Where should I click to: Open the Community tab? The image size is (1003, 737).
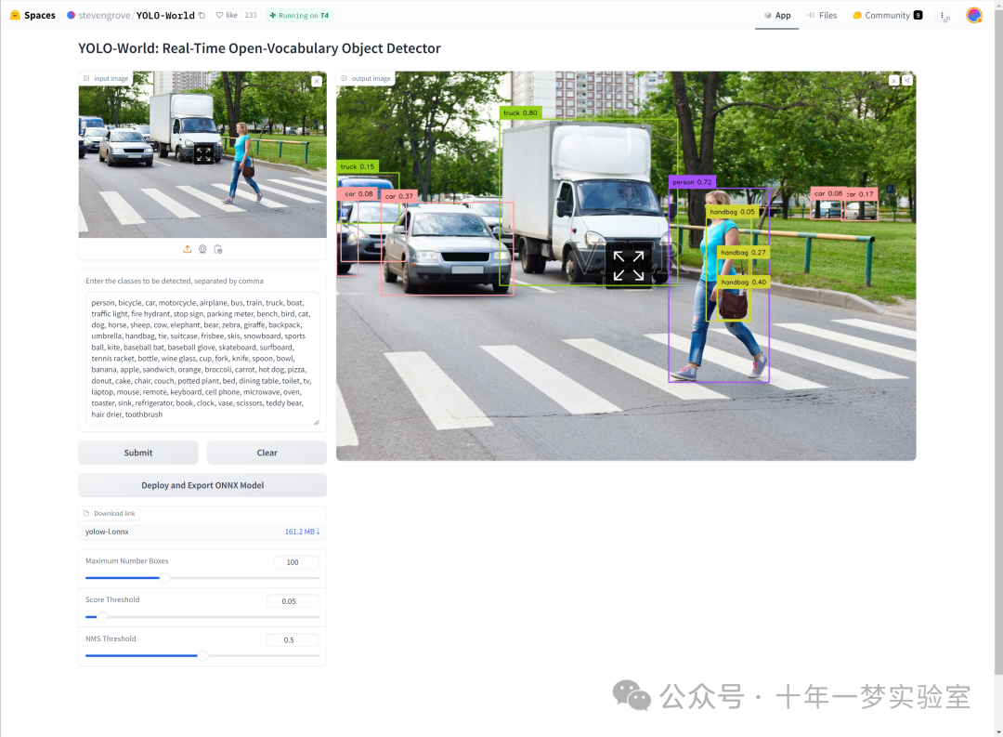point(887,16)
